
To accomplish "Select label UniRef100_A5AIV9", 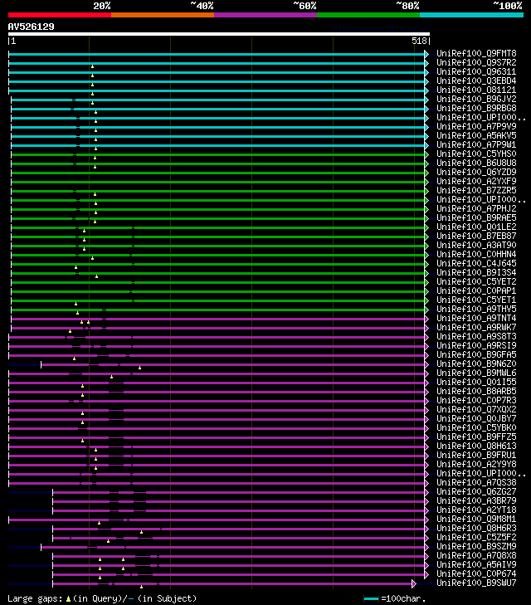I will click(476, 565).
